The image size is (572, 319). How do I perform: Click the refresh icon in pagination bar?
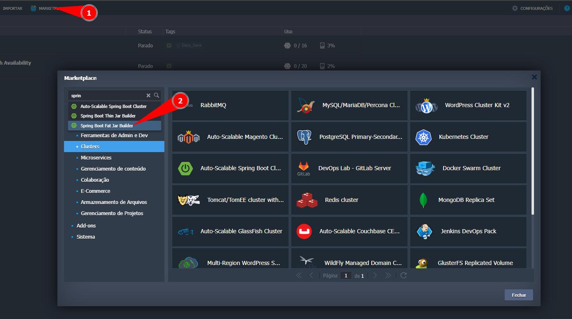[403, 275]
